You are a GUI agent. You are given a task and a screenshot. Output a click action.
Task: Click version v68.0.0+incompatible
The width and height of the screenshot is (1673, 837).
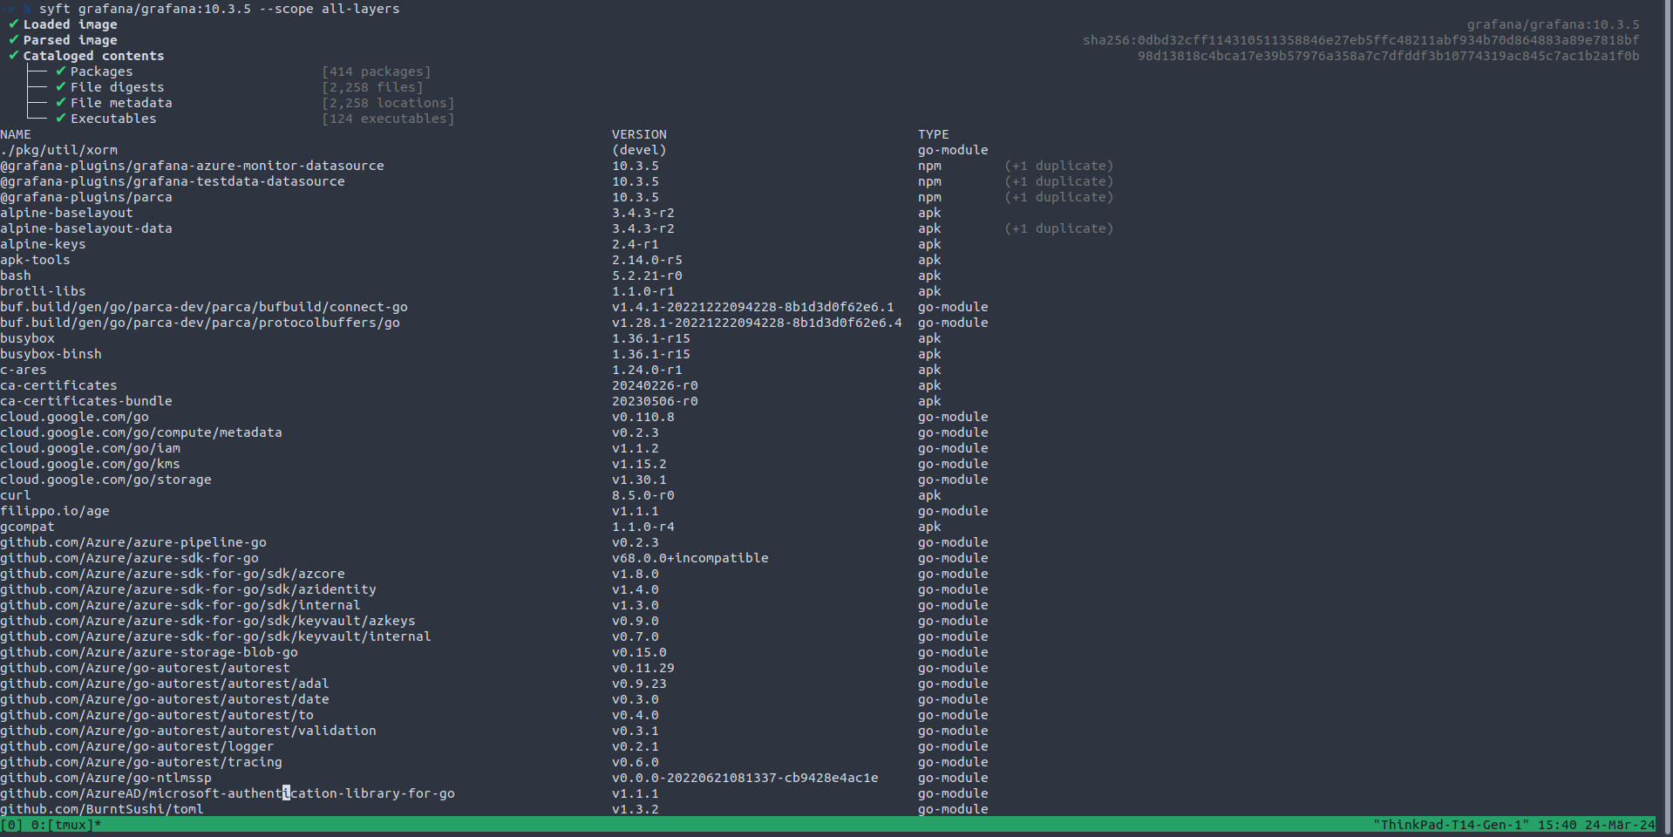point(690,558)
